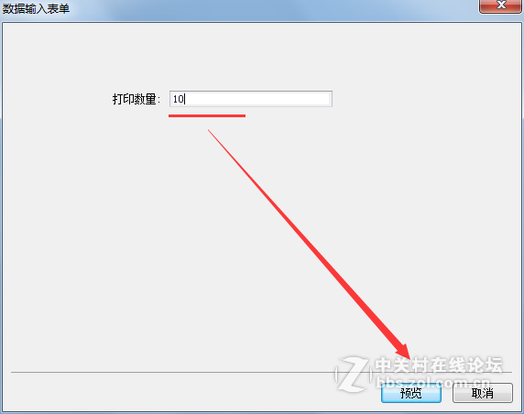
Task: Click the bbs.zol.com.cn watermark address
Action: tap(433, 382)
